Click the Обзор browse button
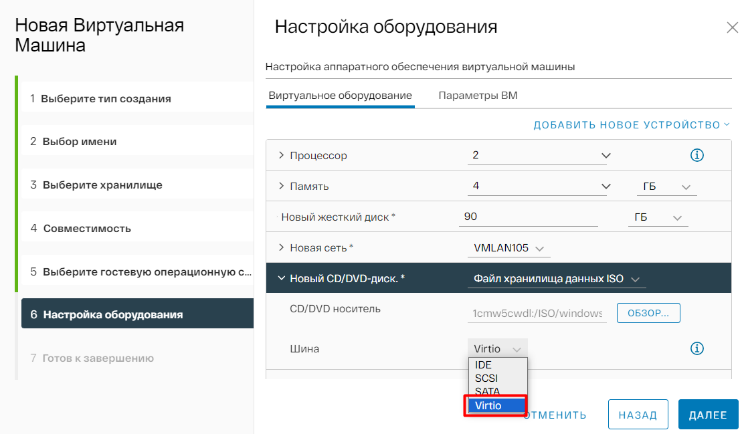The image size is (742, 434). pos(648,313)
